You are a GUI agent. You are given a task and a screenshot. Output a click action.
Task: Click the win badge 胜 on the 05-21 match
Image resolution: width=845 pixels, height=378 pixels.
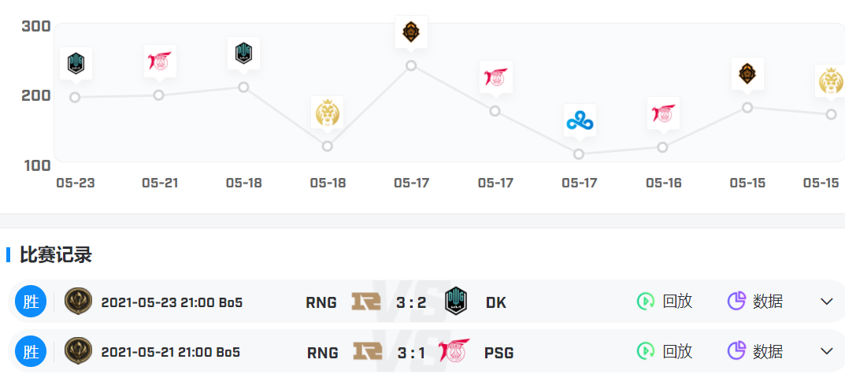[x=31, y=351]
